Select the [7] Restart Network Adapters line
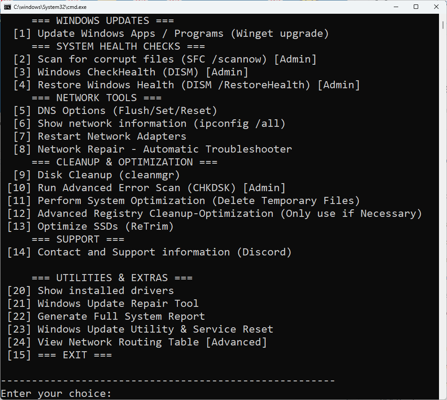Image resolution: width=447 pixels, height=400 pixels. pyautogui.click(x=100, y=137)
